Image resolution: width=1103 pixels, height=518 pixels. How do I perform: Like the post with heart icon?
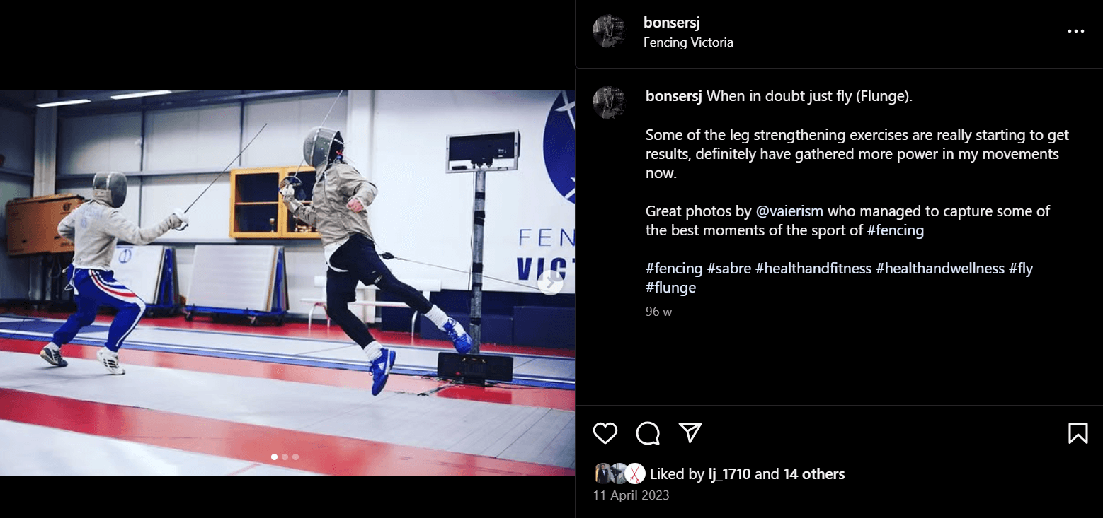605,432
